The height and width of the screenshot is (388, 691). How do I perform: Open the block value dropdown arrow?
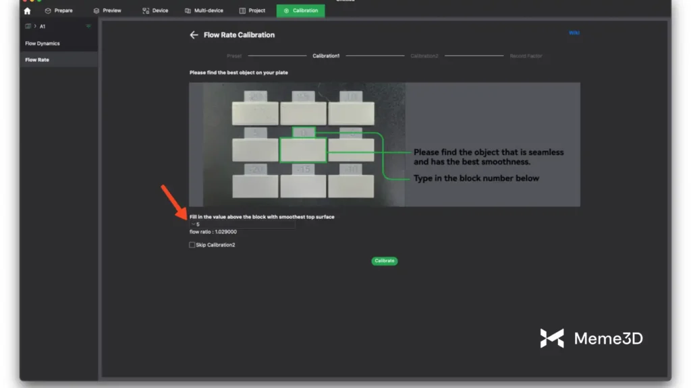(193, 224)
